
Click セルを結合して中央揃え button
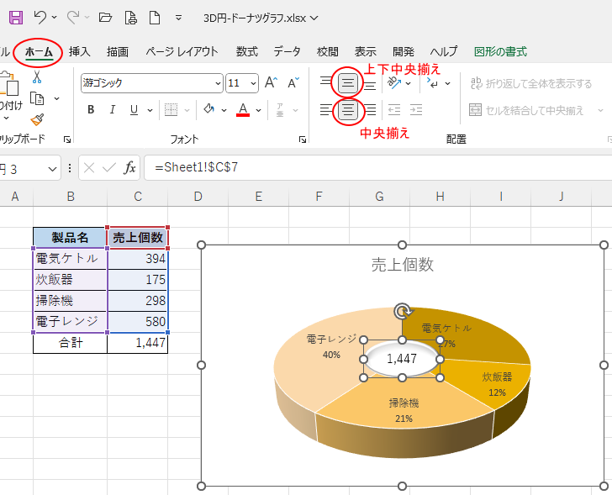pos(526,110)
